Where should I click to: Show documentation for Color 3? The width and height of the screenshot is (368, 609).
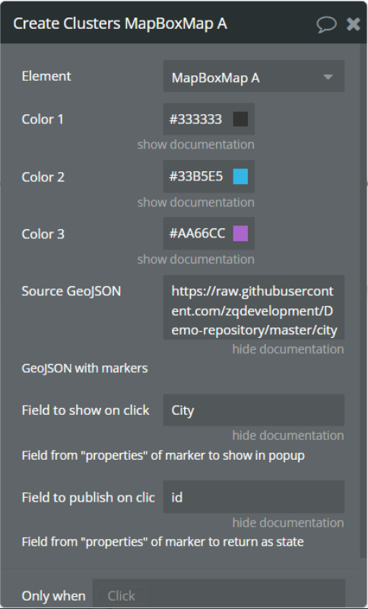196,260
